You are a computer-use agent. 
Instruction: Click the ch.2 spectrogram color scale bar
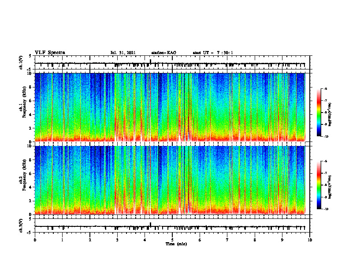tap(319, 185)
